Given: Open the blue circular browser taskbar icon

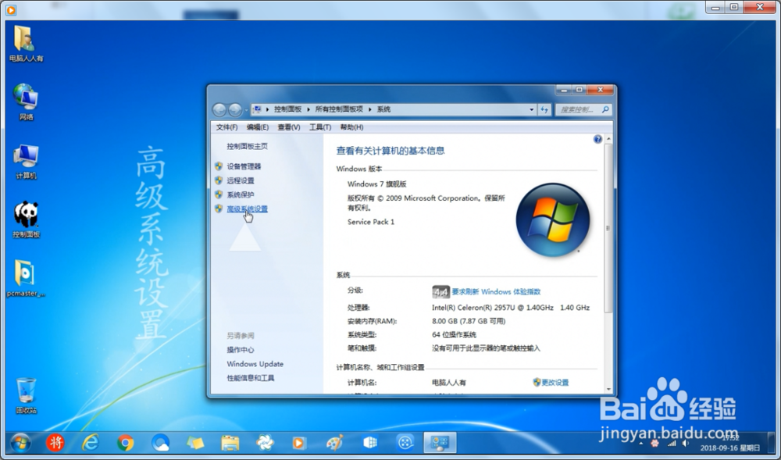Looking at the screenshot, I should tap(160, 442).
